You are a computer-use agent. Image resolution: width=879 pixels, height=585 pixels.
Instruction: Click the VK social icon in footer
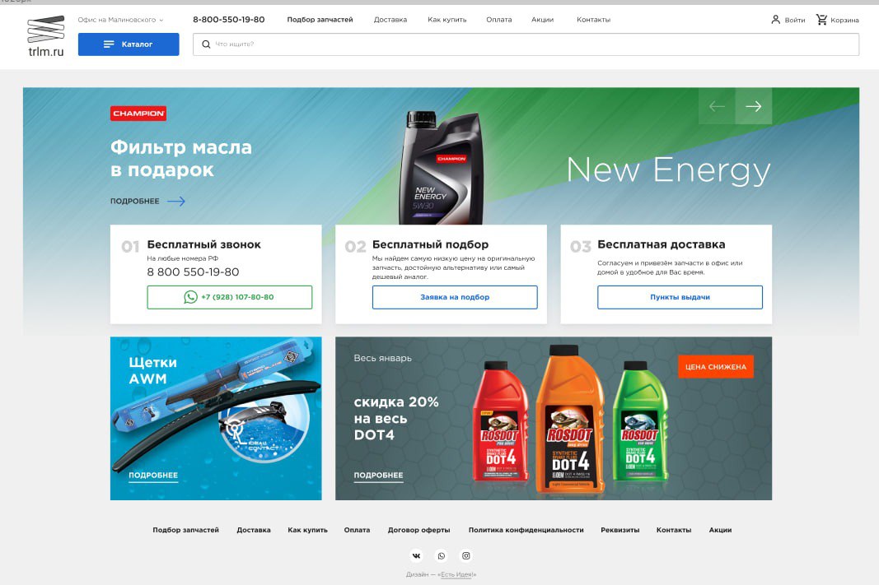point(417,556)
